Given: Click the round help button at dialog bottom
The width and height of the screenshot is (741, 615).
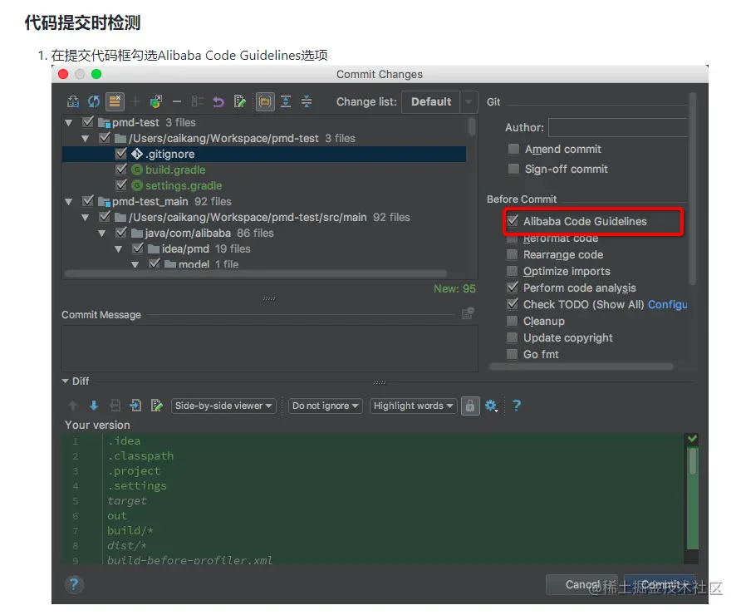Looking at the screenshot, I should [x=74, y=585].
